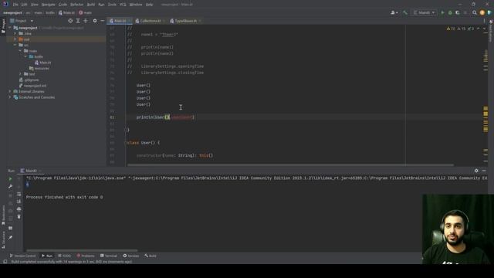494x278 pixels.
Task: Open run configuration wrench in Run panel
Action: 10,186
